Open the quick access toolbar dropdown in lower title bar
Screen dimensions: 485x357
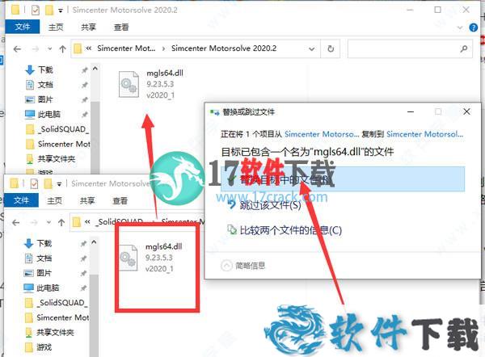point(59,184)
